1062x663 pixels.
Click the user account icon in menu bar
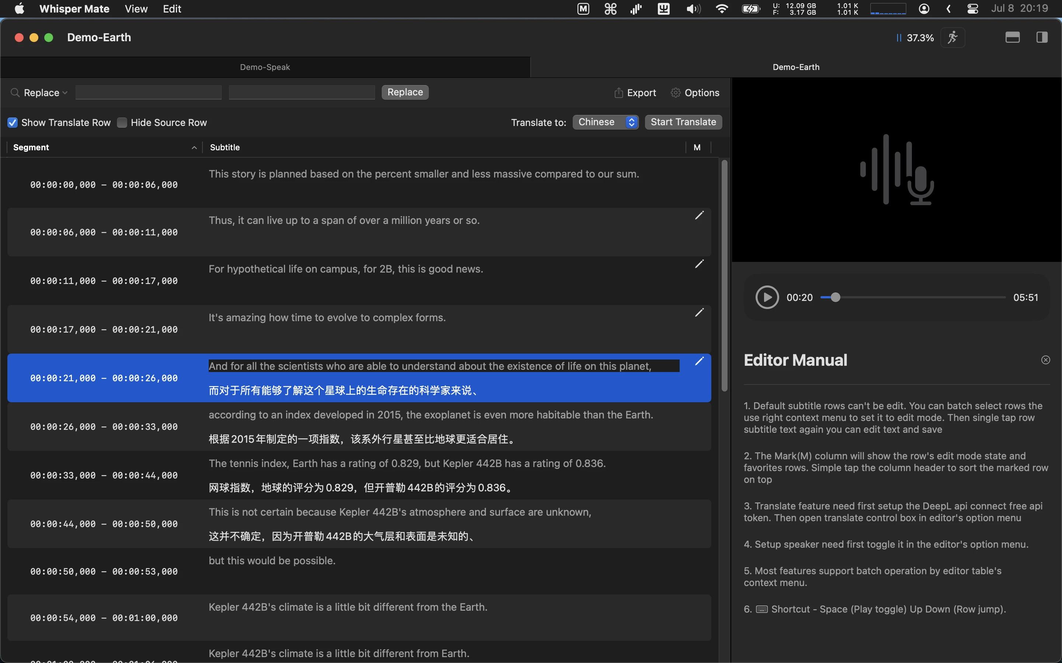coord(924,9)
